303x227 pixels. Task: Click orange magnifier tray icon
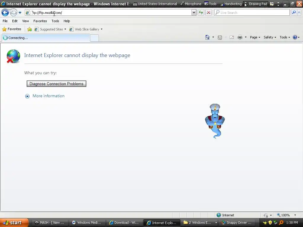(281, 223)
